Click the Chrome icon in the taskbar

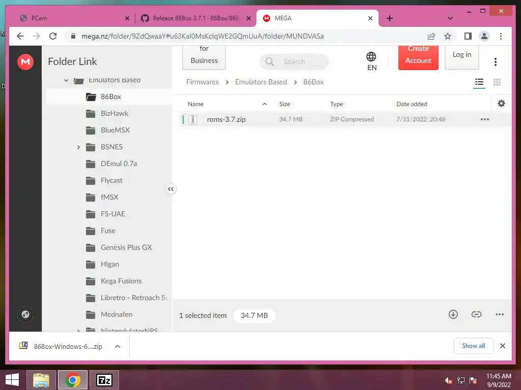(x=73, y=380)
